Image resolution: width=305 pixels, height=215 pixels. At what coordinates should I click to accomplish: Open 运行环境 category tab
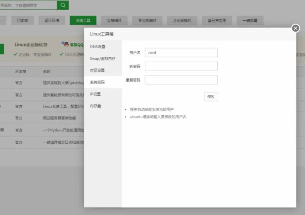click(52, 20)
